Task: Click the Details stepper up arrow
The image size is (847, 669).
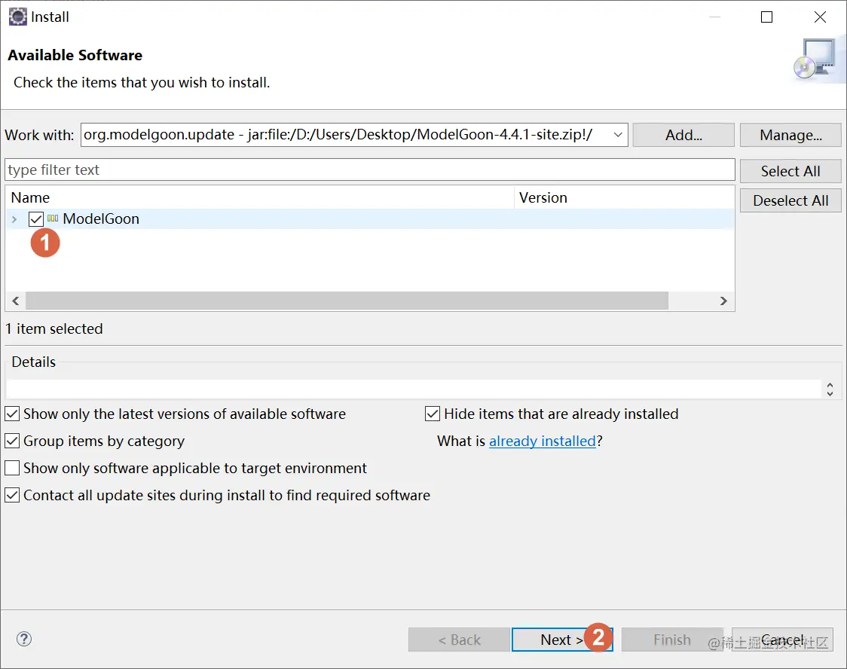Action: click(830, 385)
